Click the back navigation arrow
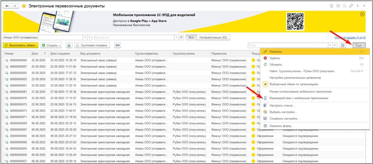 point(7,6)
